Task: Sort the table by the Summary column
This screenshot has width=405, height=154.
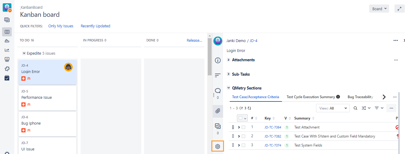Action: (304, 118)
